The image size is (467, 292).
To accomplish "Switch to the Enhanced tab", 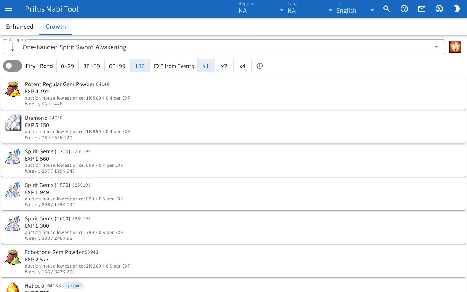I will [x=20, y=27].
